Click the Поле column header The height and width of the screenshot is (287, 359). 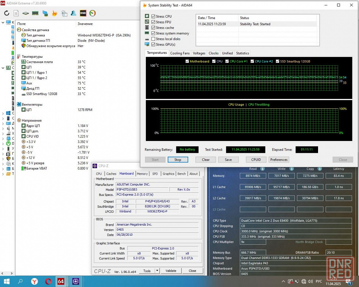pyautogui.click(x=46, y=24)
